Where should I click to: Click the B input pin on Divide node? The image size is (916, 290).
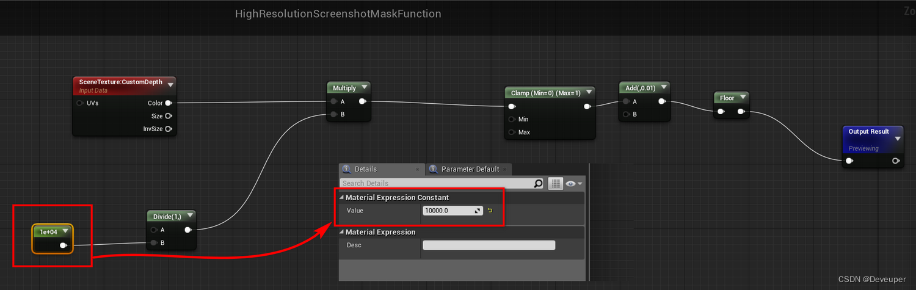coord(153,242)
